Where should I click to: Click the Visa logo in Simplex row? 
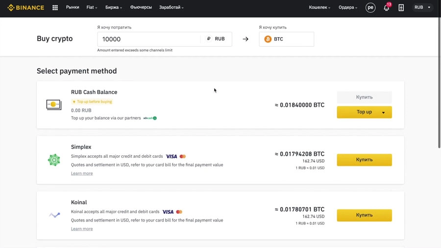tap(171, 156)
